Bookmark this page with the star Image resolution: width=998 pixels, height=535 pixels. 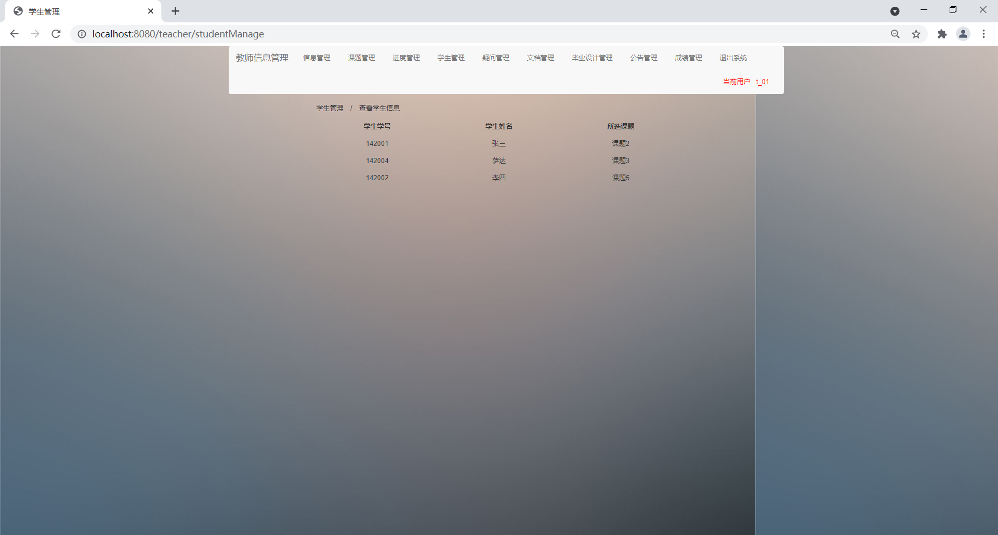916,34
